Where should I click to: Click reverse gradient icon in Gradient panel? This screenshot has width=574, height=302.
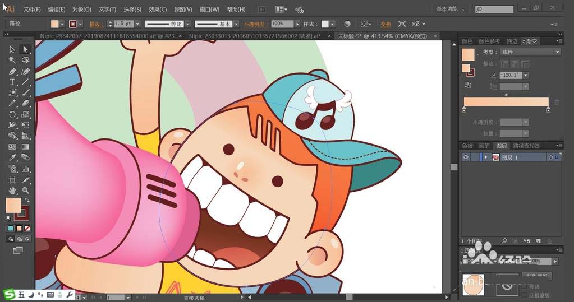[x=468, y=85]
